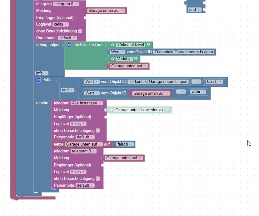Click Meldung label in telegram.0 block below setze
Screen dimensions: 259x216
[x=62, y=158]
